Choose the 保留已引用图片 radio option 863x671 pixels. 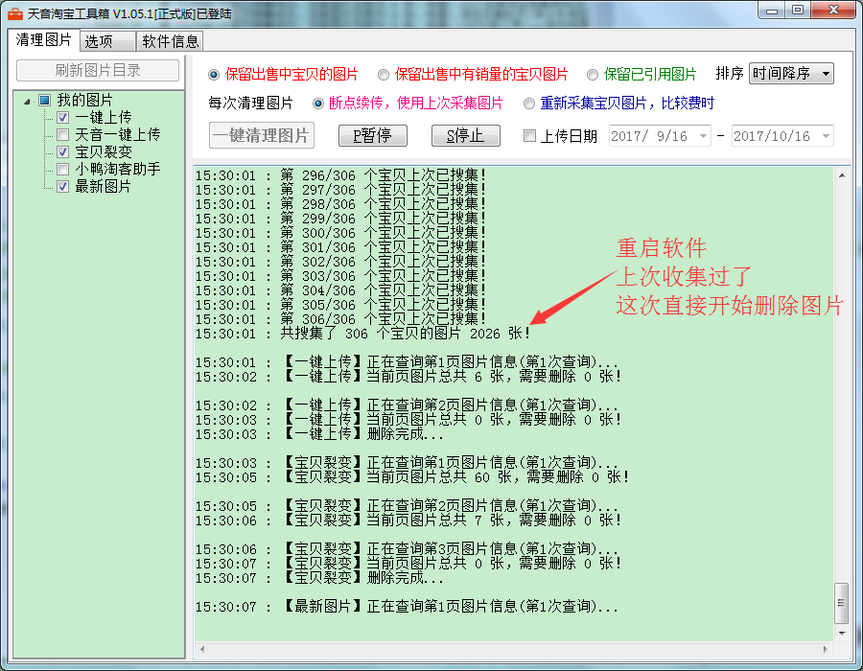point(593,75)
